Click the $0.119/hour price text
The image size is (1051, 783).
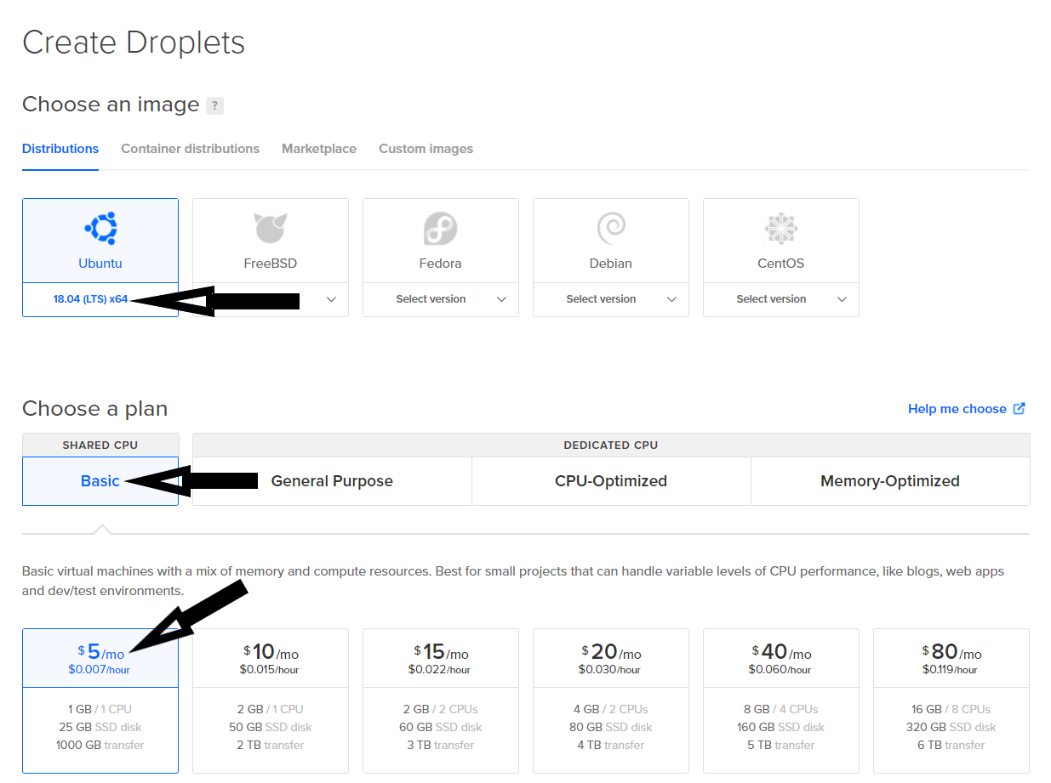coord(951,670)
